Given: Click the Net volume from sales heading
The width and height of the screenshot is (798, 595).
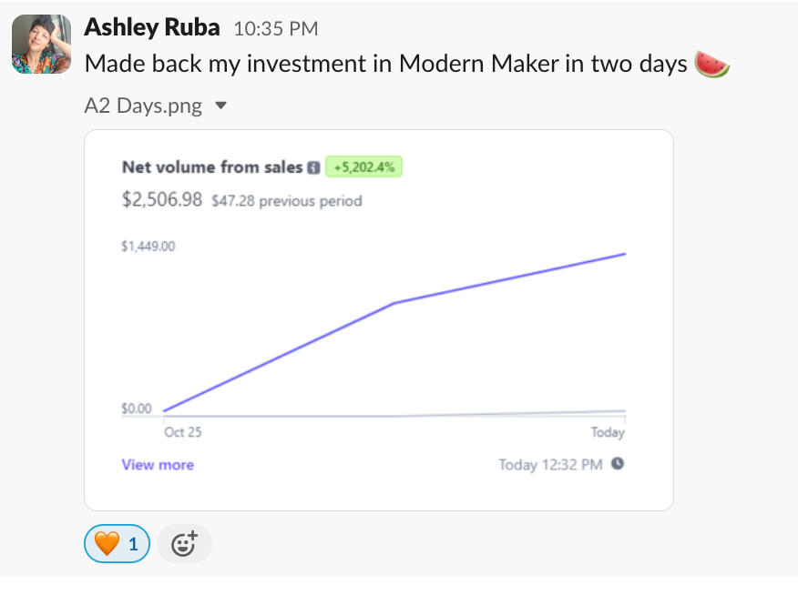Looking at the screenshot, I should (x=212, y=167).
